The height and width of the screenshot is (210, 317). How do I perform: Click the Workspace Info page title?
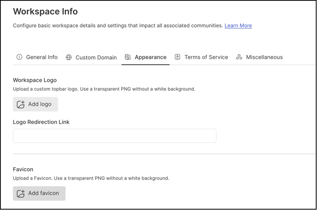pyautogui.click(x=46, y=11)
